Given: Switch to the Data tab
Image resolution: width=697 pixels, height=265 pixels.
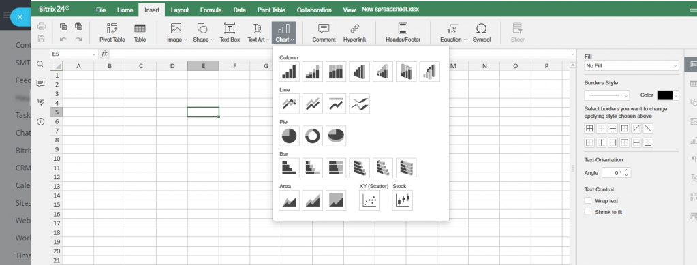Looking at the screenshot, I should [x=239, y=10].
